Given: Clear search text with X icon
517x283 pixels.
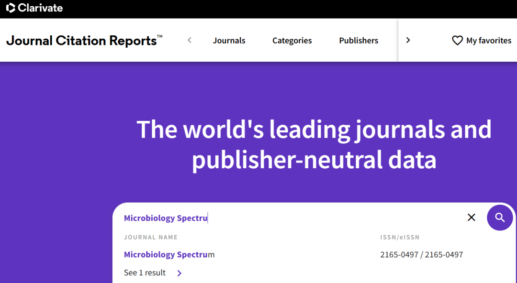Looking at the screenshot, I should pos(472,218).
